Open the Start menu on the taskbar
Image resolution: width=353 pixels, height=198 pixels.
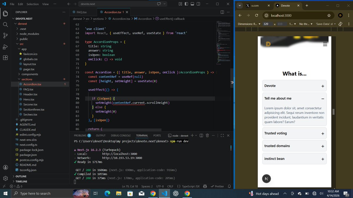point(5,194)
